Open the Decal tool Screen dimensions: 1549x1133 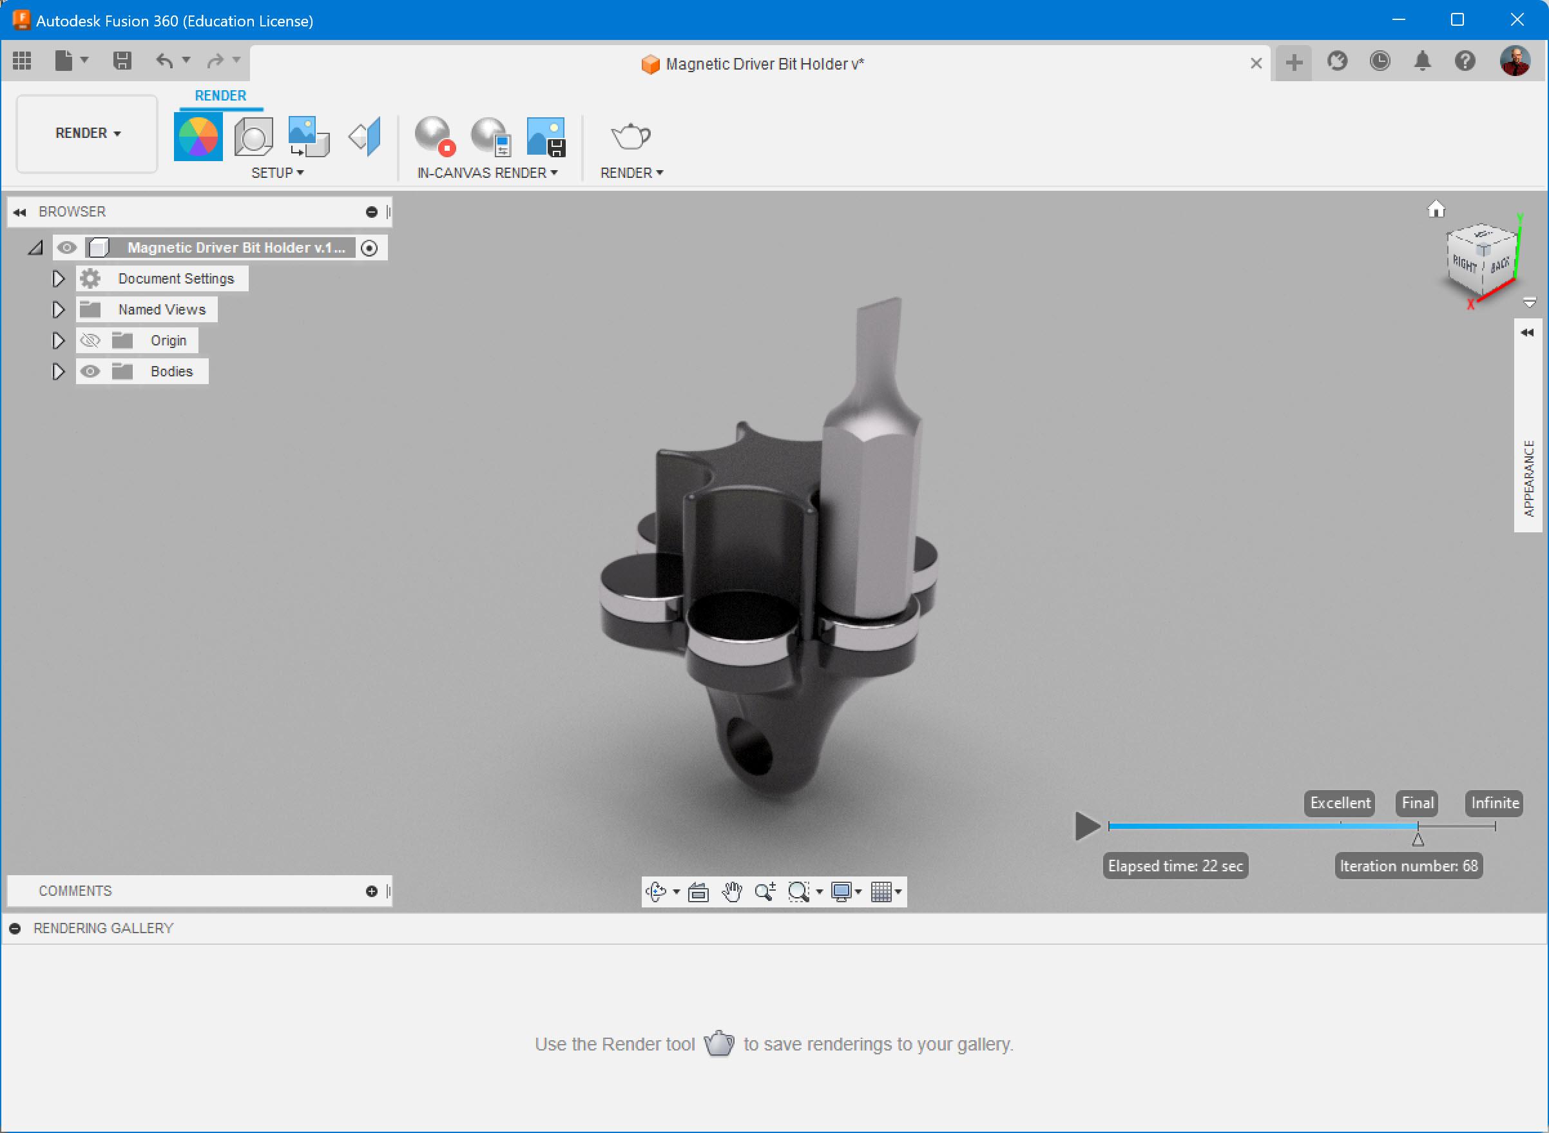(309, 137)
